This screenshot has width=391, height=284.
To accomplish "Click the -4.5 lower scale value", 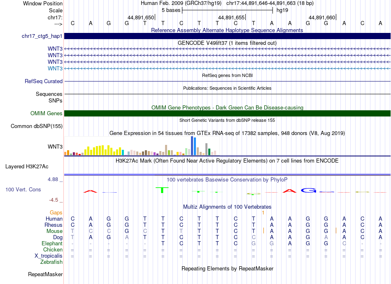I will point(54,200).
